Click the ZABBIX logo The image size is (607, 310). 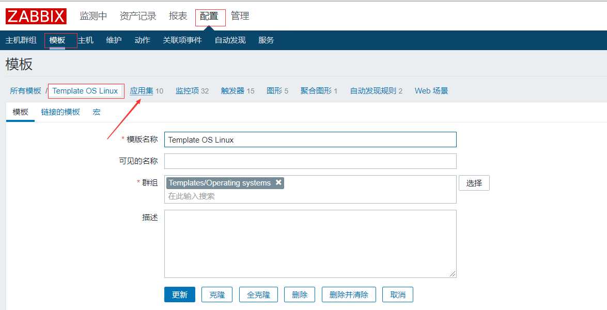pyautogui.click(x=36, y=16)
